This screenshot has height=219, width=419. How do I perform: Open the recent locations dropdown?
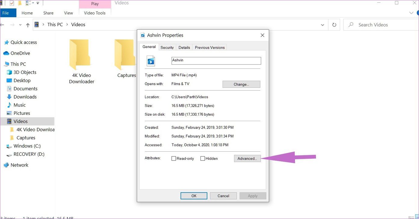click(20, 25)
